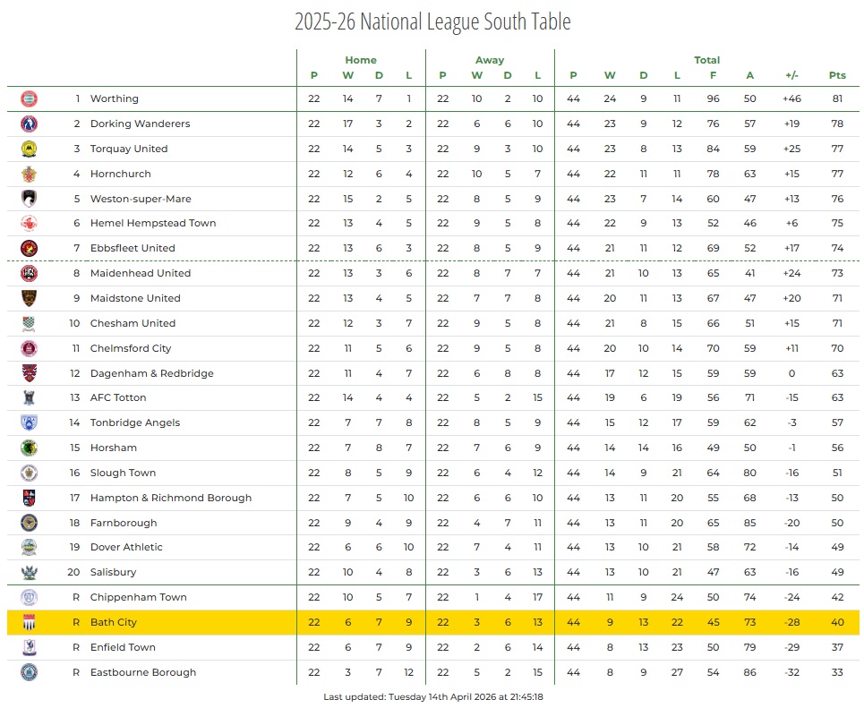864x708 pixels.
Task: Click the highlighted Bath City points value
Action: coord(837,622)
